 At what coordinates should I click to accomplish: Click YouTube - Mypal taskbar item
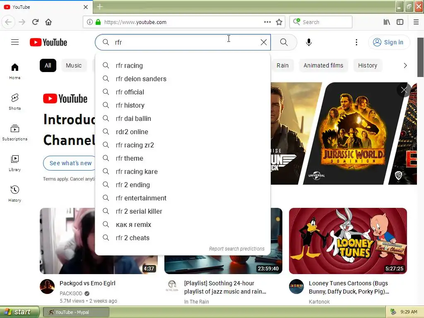(76, 312)
